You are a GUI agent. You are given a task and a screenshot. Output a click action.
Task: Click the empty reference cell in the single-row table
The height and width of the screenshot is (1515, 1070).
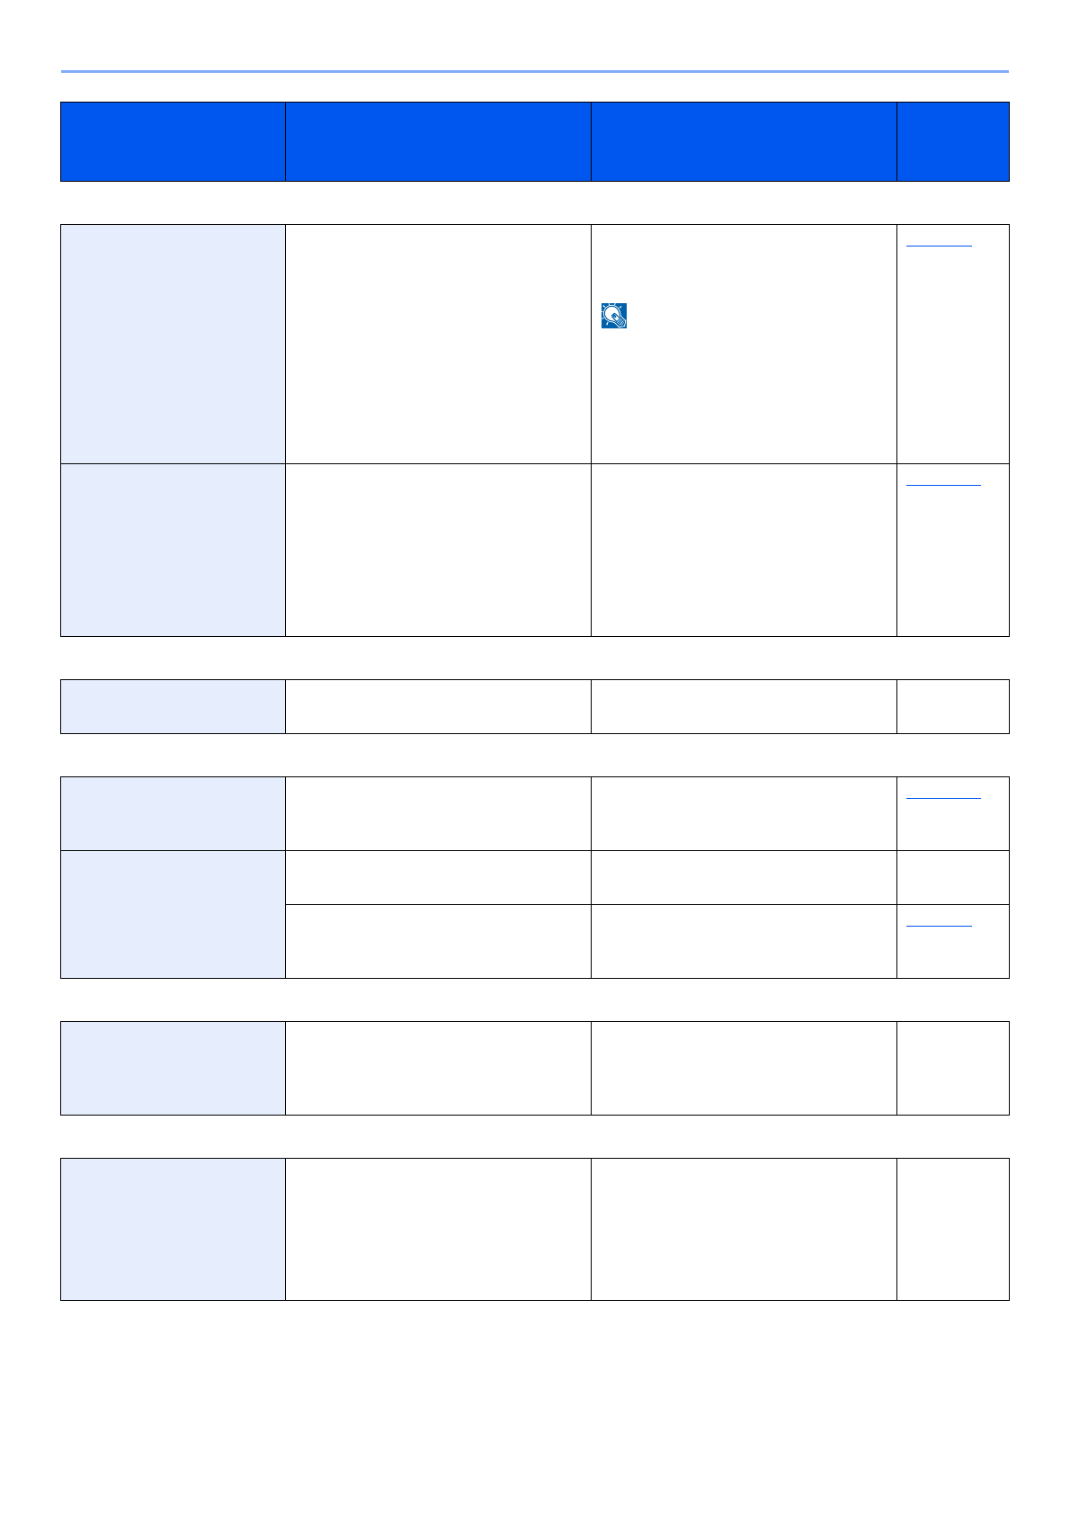[x=953, y=706]
